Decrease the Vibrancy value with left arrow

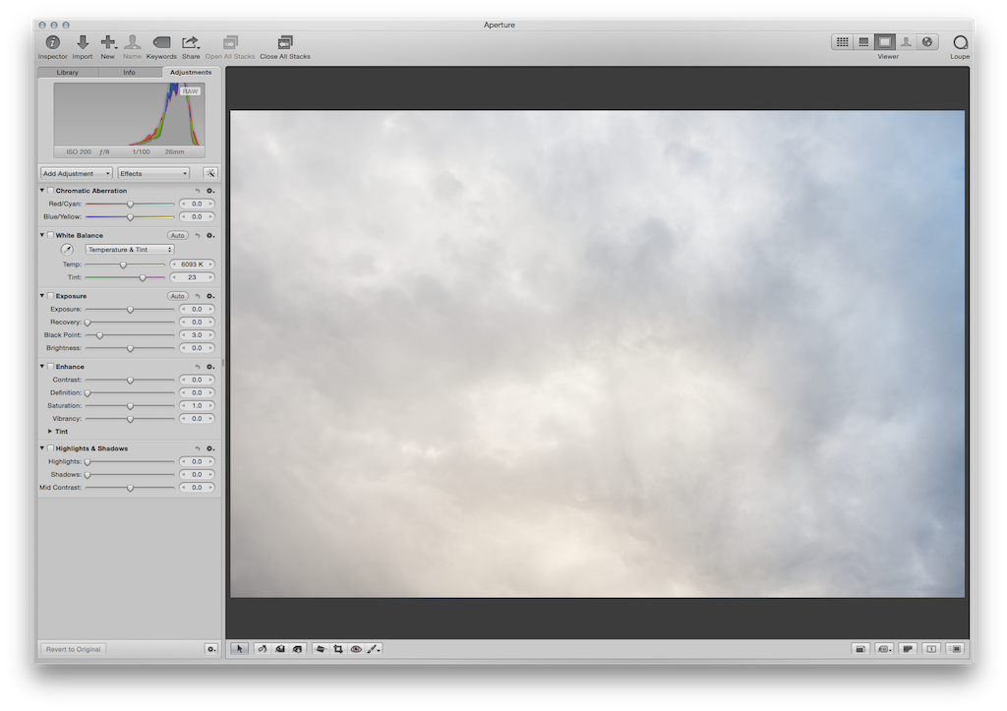(184, 419)
